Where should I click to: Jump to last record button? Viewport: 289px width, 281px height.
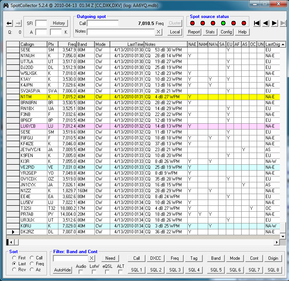[283, 23]
